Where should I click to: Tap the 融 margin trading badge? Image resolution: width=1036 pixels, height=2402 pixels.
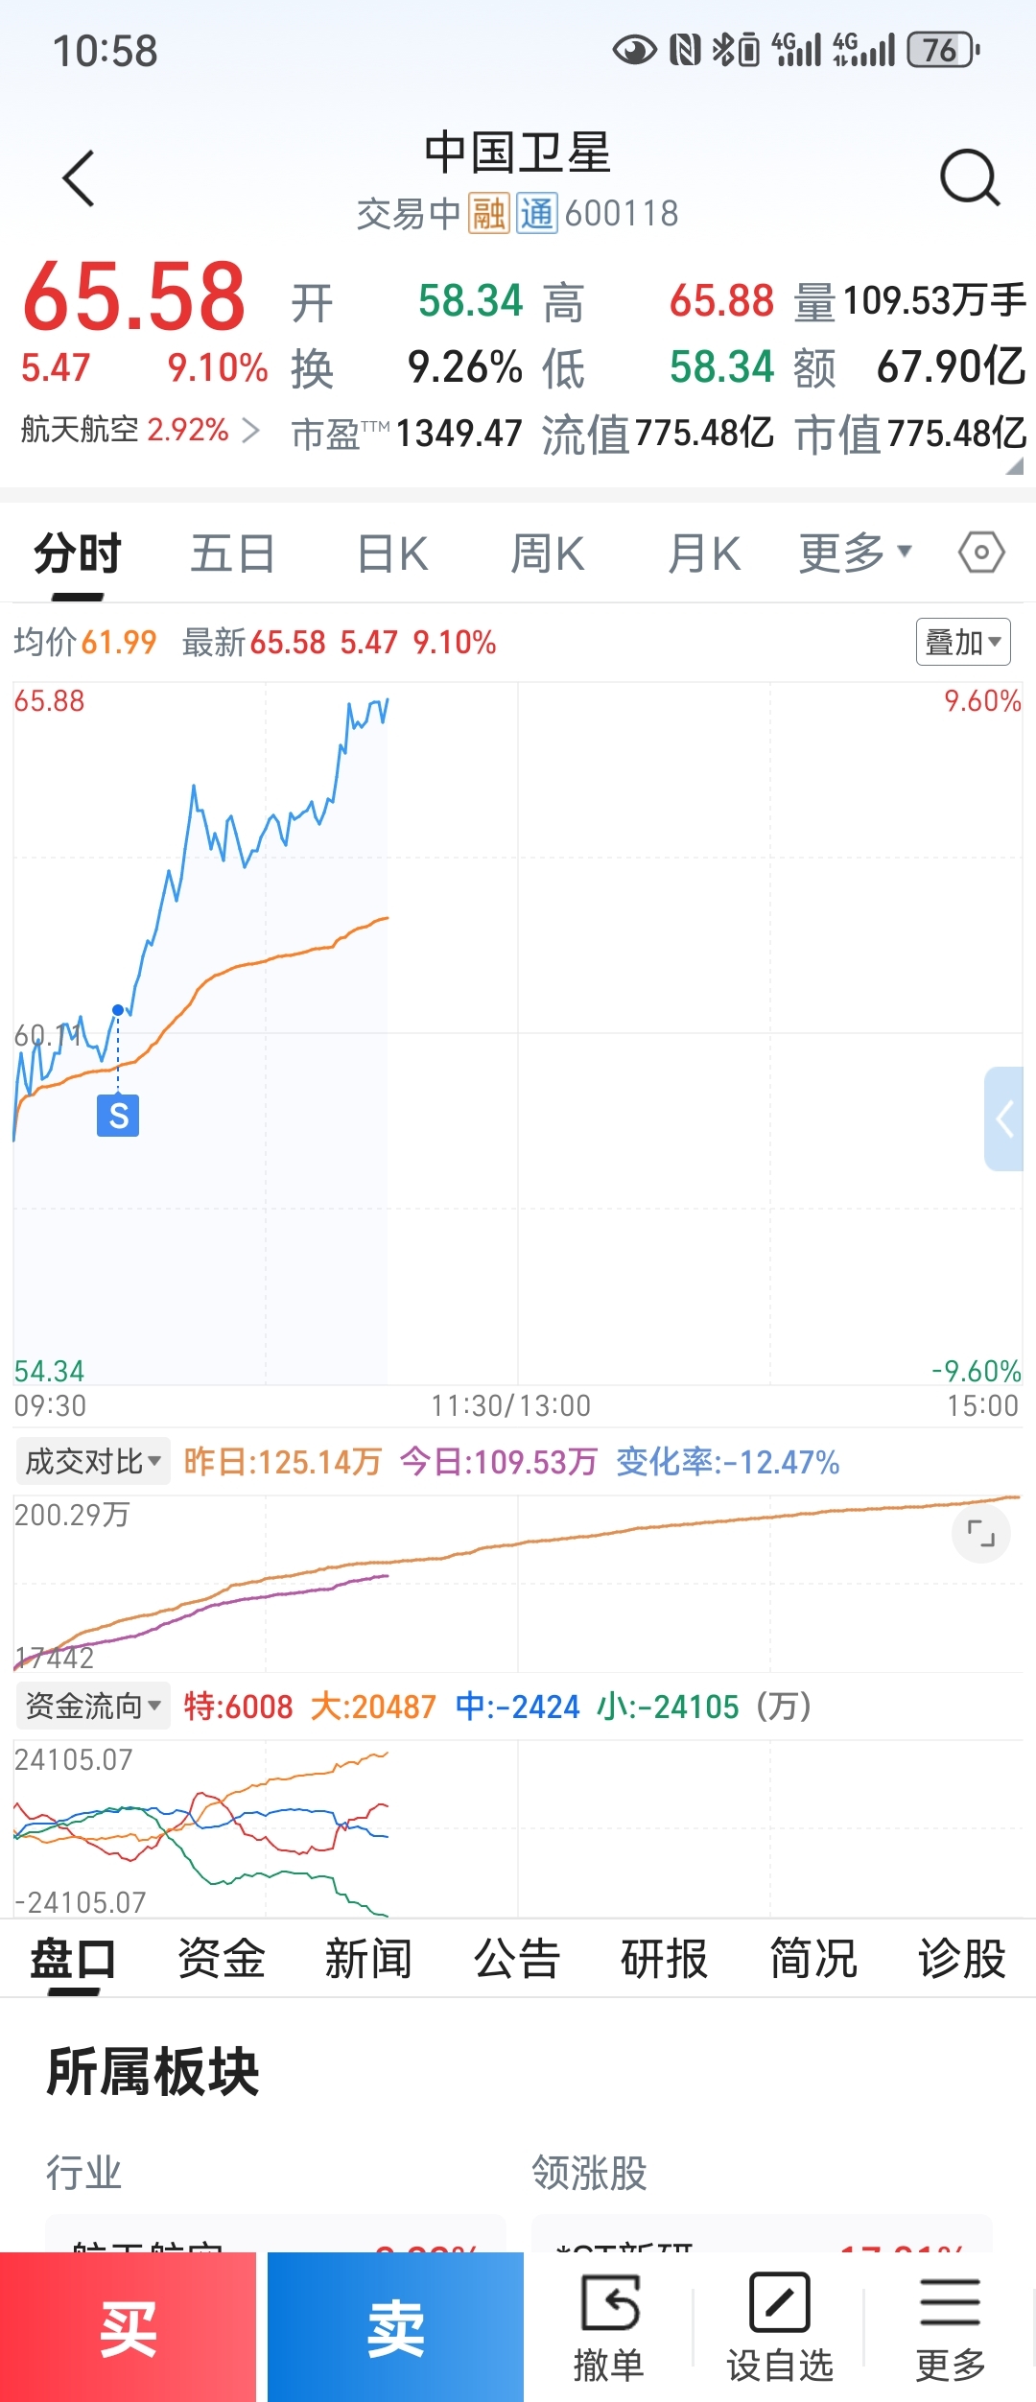488,213
